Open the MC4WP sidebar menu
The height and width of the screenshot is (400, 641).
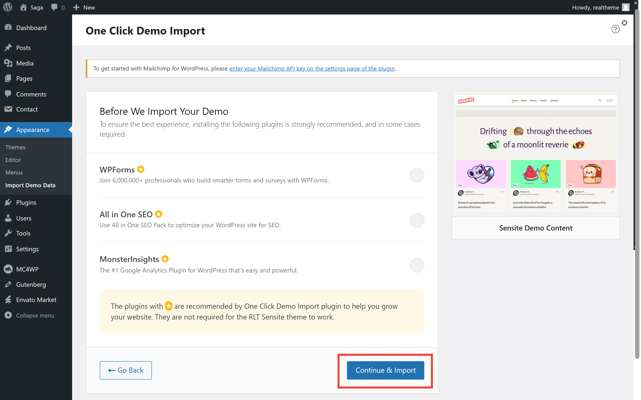[x=27, y=269]
